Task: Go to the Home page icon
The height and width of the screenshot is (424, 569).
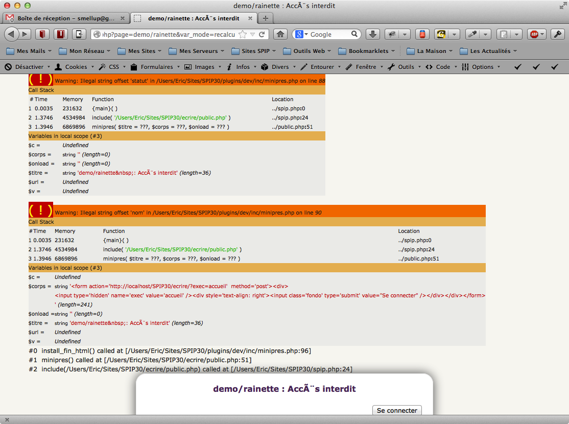Action: (280, 34)
